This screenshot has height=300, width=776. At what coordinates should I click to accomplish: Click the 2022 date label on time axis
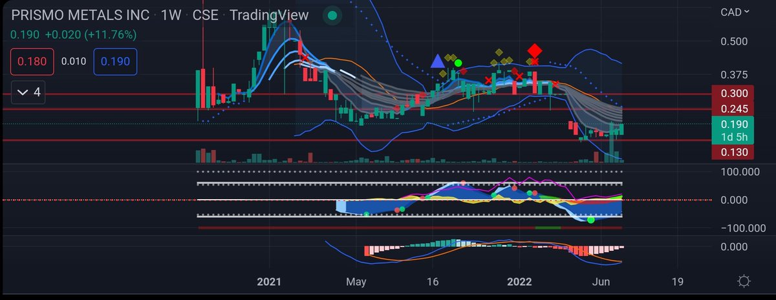click(x=519, y=282)
